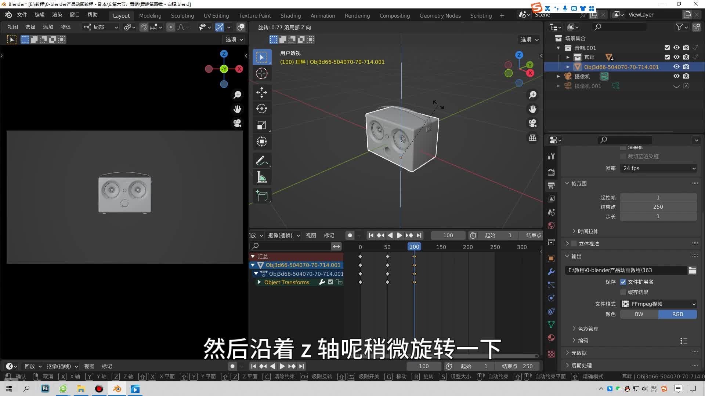Image resolution: width=705 pixels, height=396 pixels.
Task: Click the Rotate tool icon
Action: click(261, 109)
